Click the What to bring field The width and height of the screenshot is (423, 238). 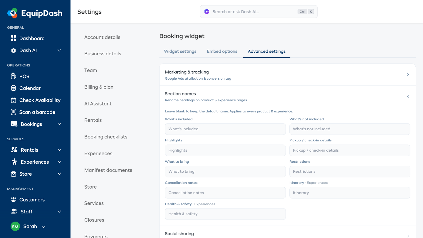pyautogui.click(x=225, y=172)
